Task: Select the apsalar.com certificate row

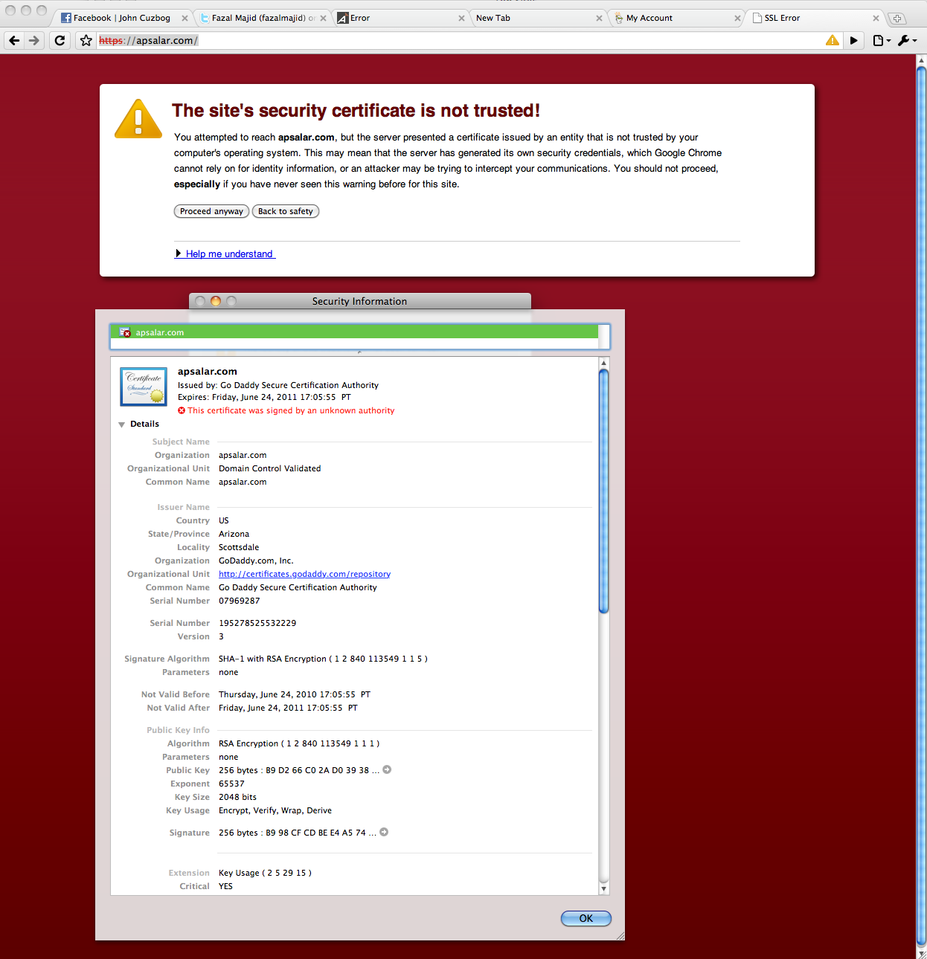Action: 359,333
